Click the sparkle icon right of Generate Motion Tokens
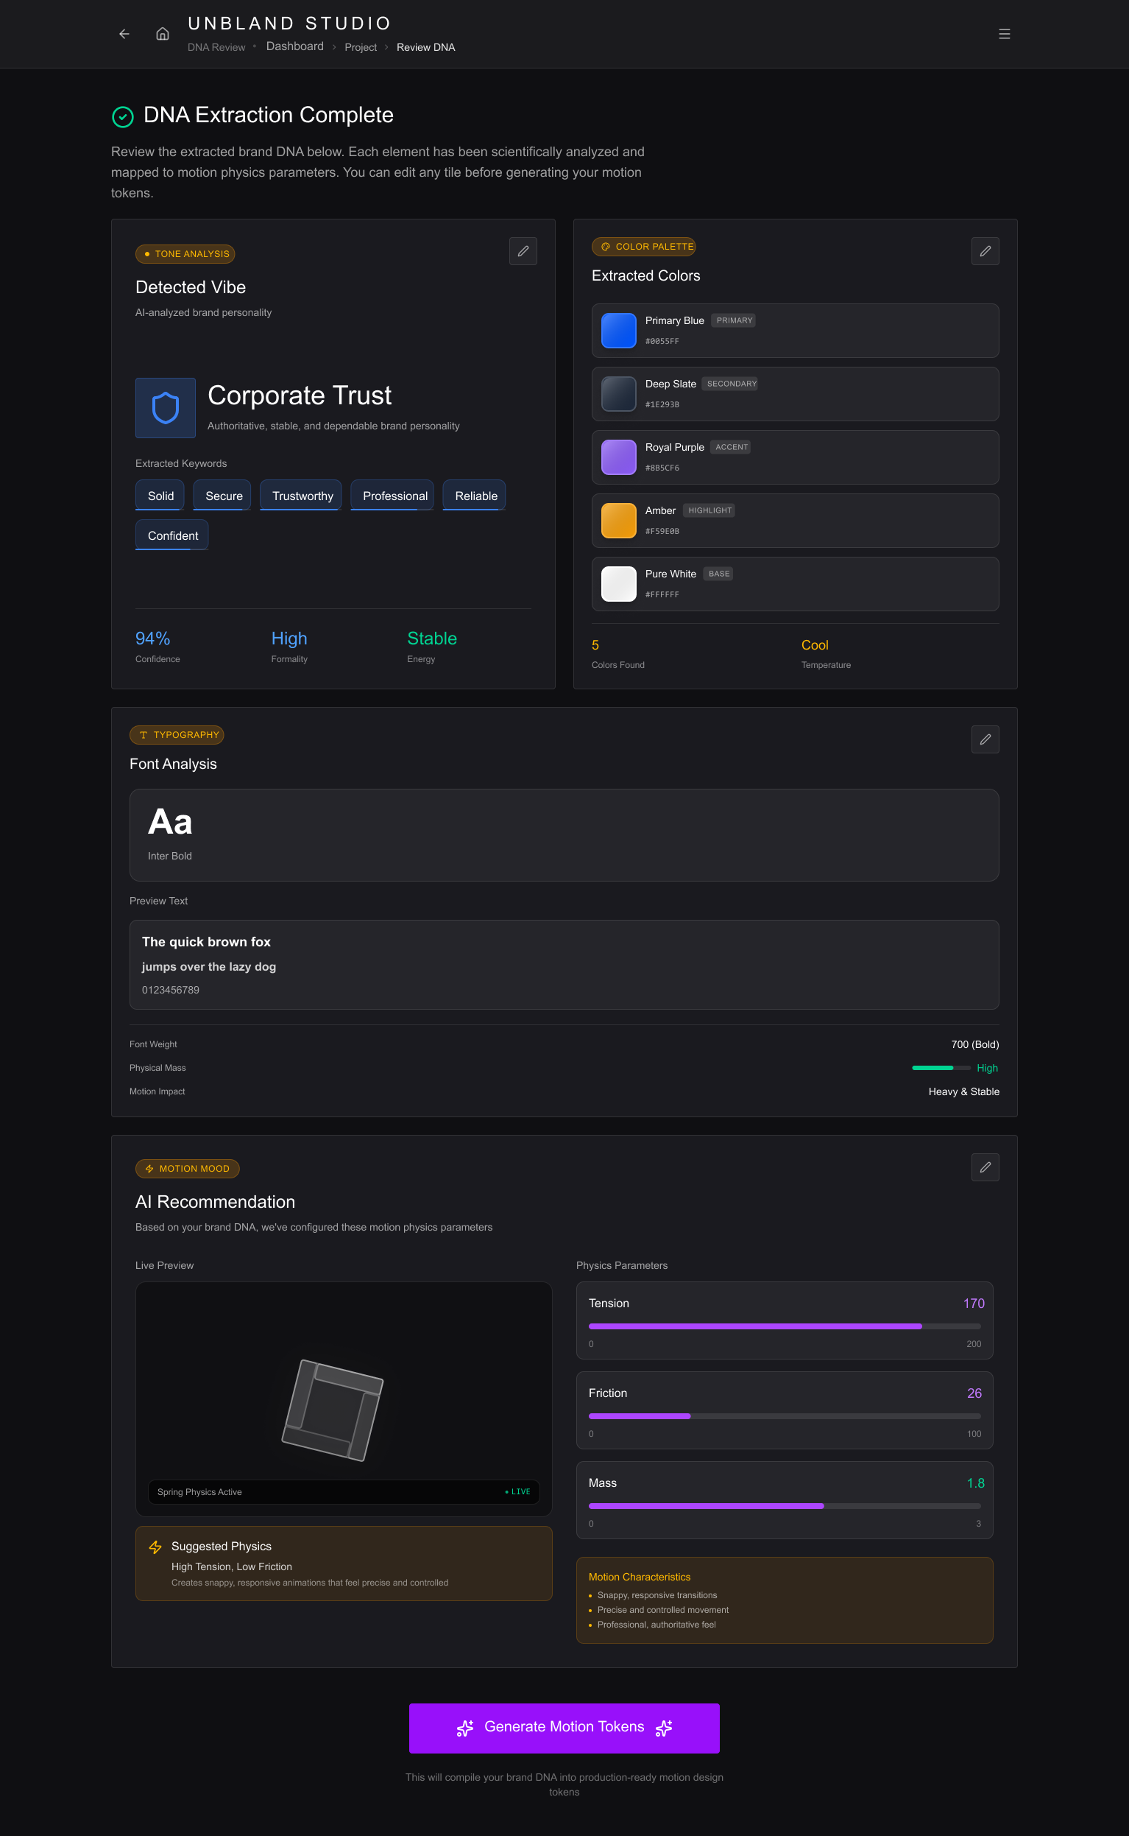This screenshot has width=1129, height=1836. 664,1728
